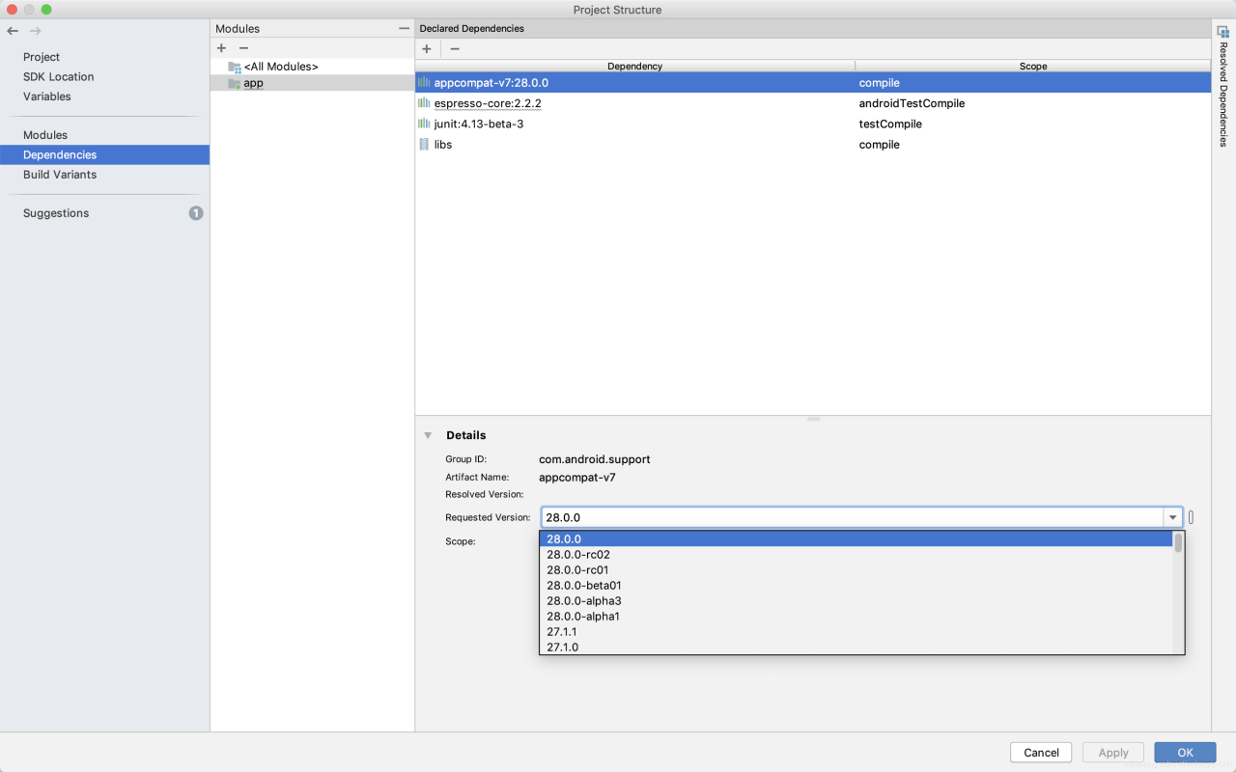The width and height of the screenshot is (1236, 772).
Task: Select the Dependencies section
Action: coord(104,154)
